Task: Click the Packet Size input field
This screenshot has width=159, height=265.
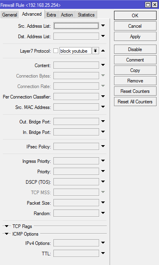Action: 76,203
